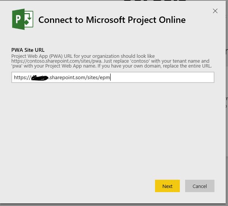Click the Microsoft Project logo icon

(23, 19)
